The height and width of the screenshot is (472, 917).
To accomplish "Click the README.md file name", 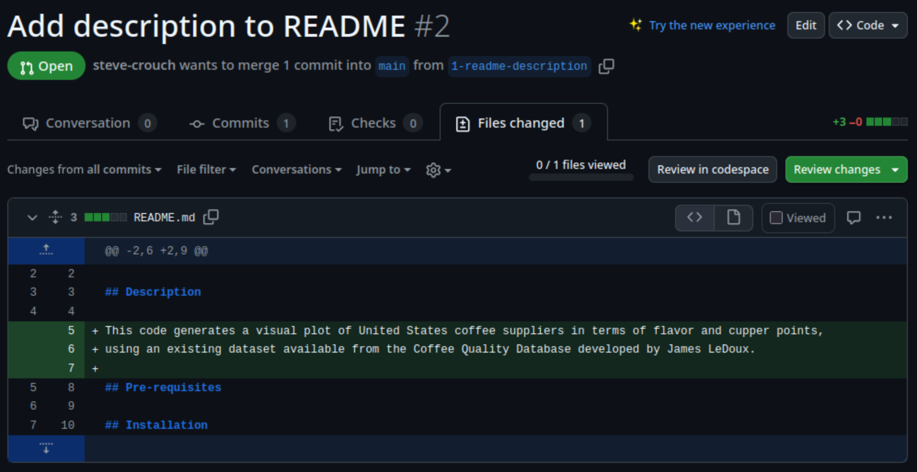I will point(164,217).
